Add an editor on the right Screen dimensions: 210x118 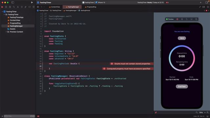pos(208,7)
